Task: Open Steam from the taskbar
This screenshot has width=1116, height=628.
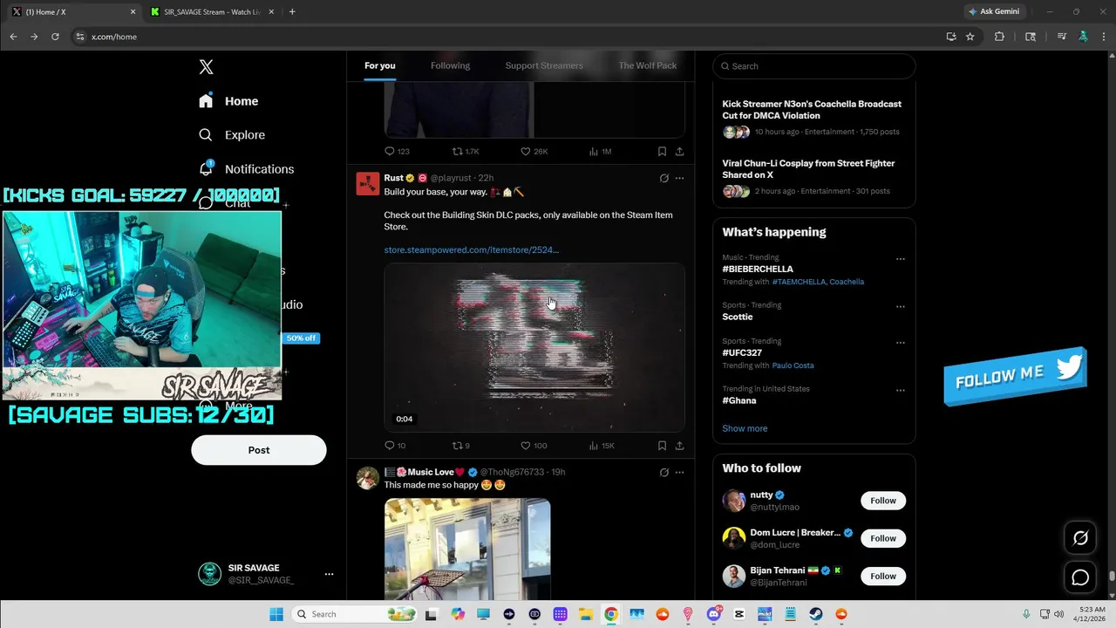Action: coord(815,614)
